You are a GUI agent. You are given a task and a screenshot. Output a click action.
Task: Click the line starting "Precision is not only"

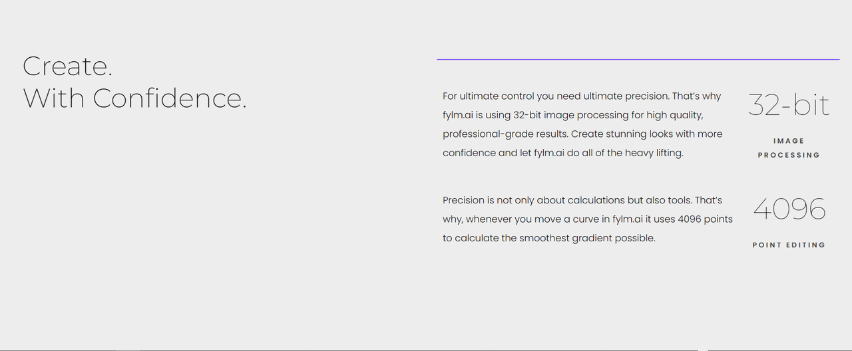pos(582,200)
